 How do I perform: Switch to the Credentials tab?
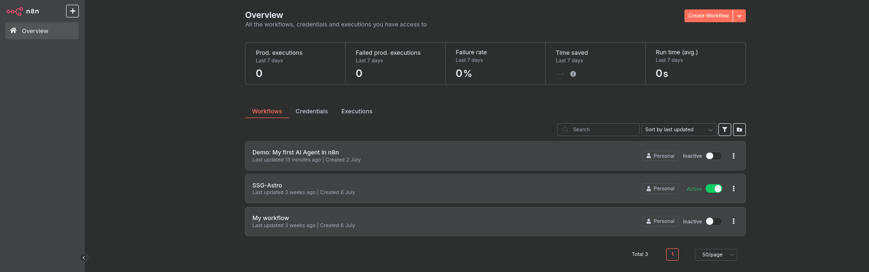[x=312, y=111]
